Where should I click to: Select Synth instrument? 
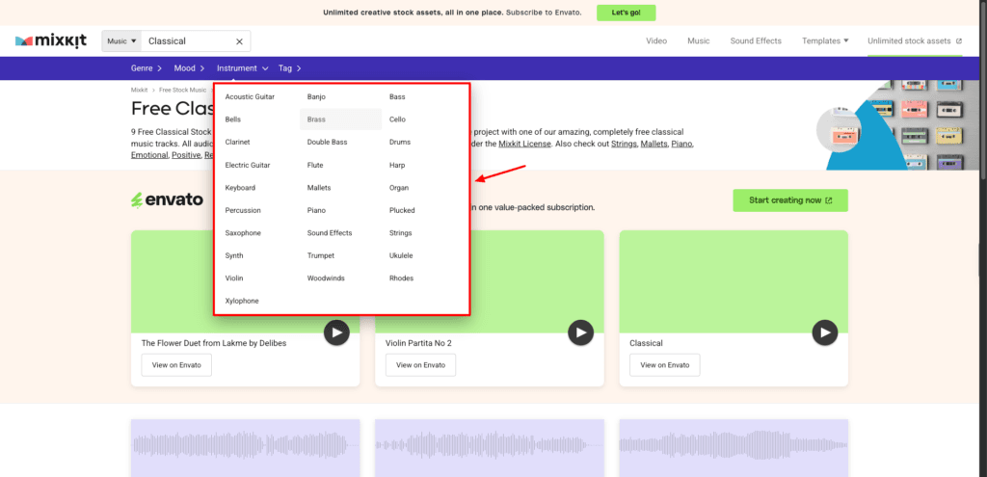pos(234,255)
